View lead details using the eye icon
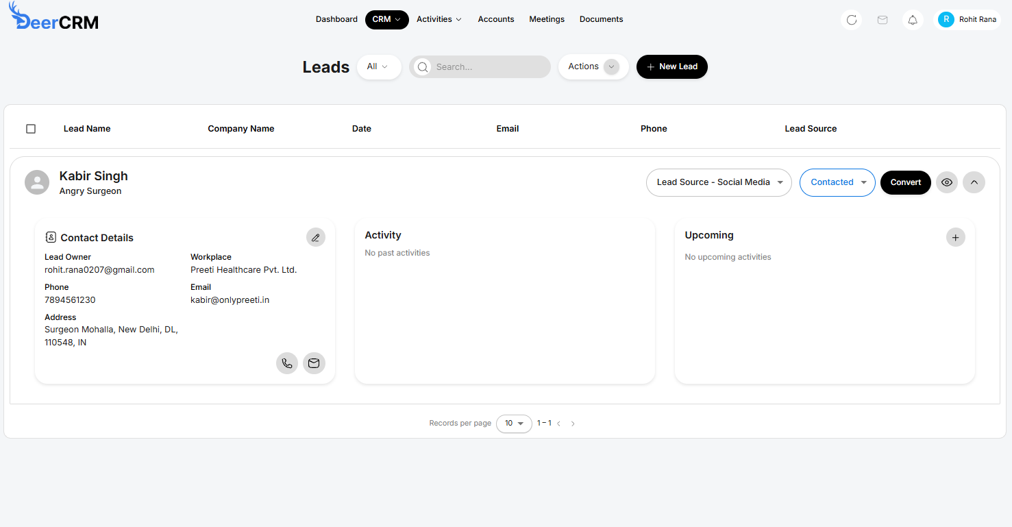 tap(947, 182)
